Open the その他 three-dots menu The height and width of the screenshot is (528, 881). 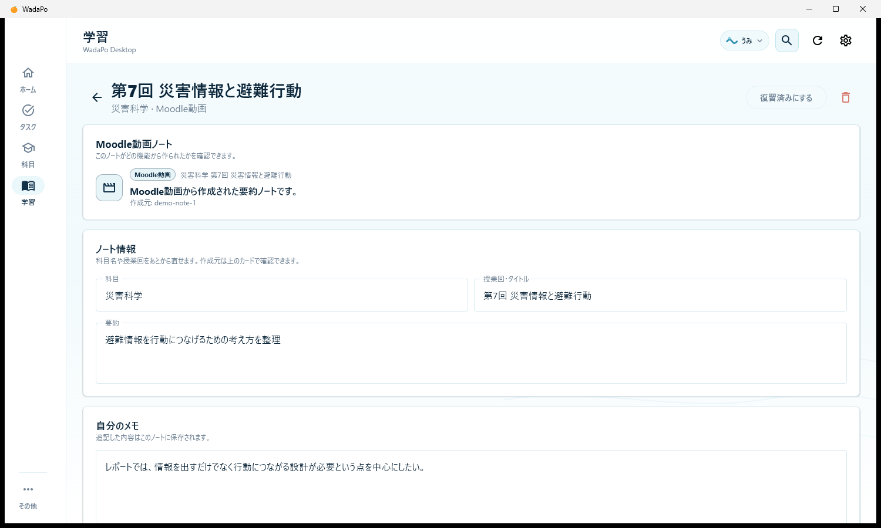(x=28, y=497)
